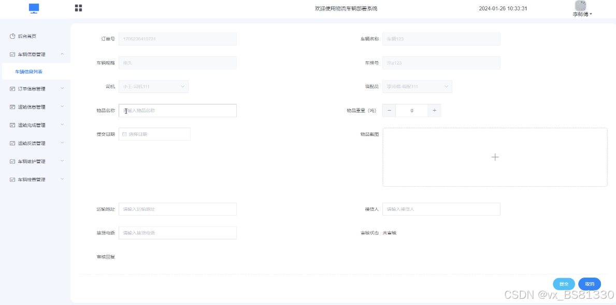Click the 运输信息管理 icon

[12, 107]
